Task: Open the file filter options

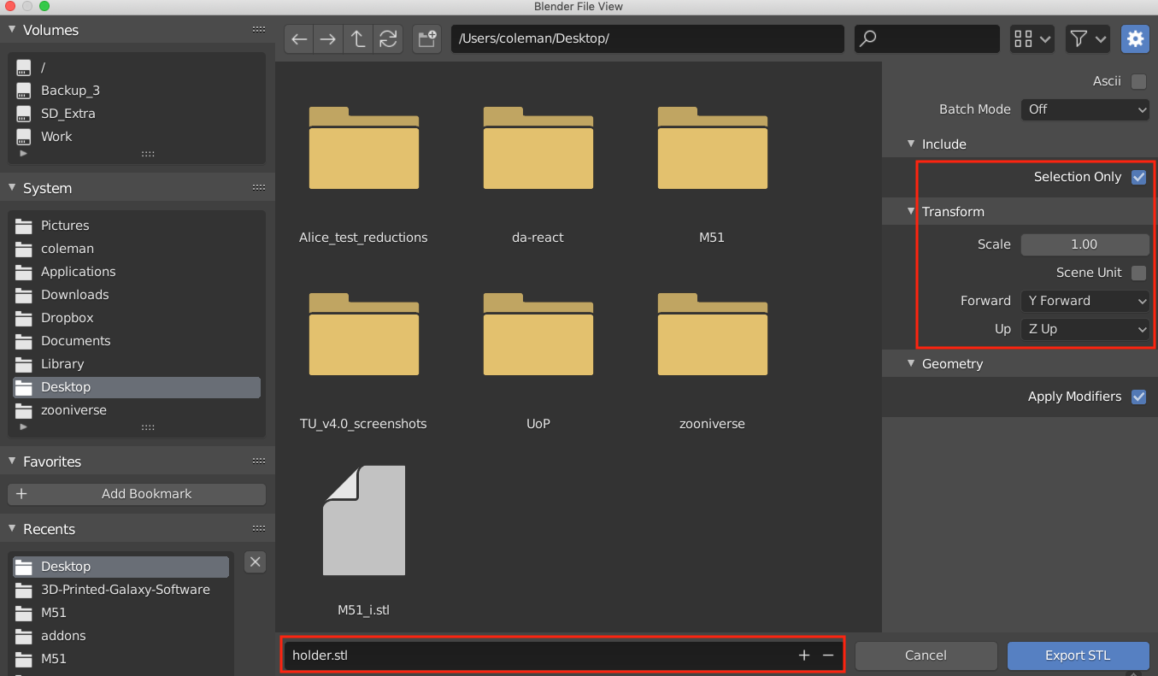Action: point(1086,38)
